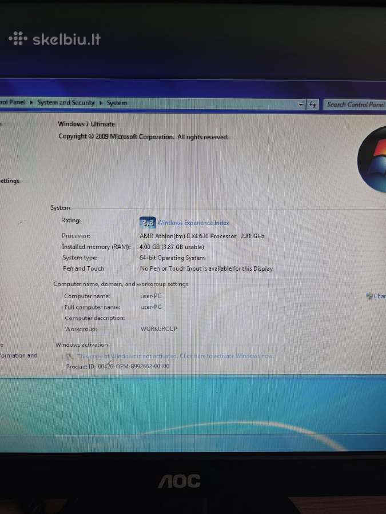
Task: Expand the arrow after System and Security breadcrumb
Action: click(101, 103)
